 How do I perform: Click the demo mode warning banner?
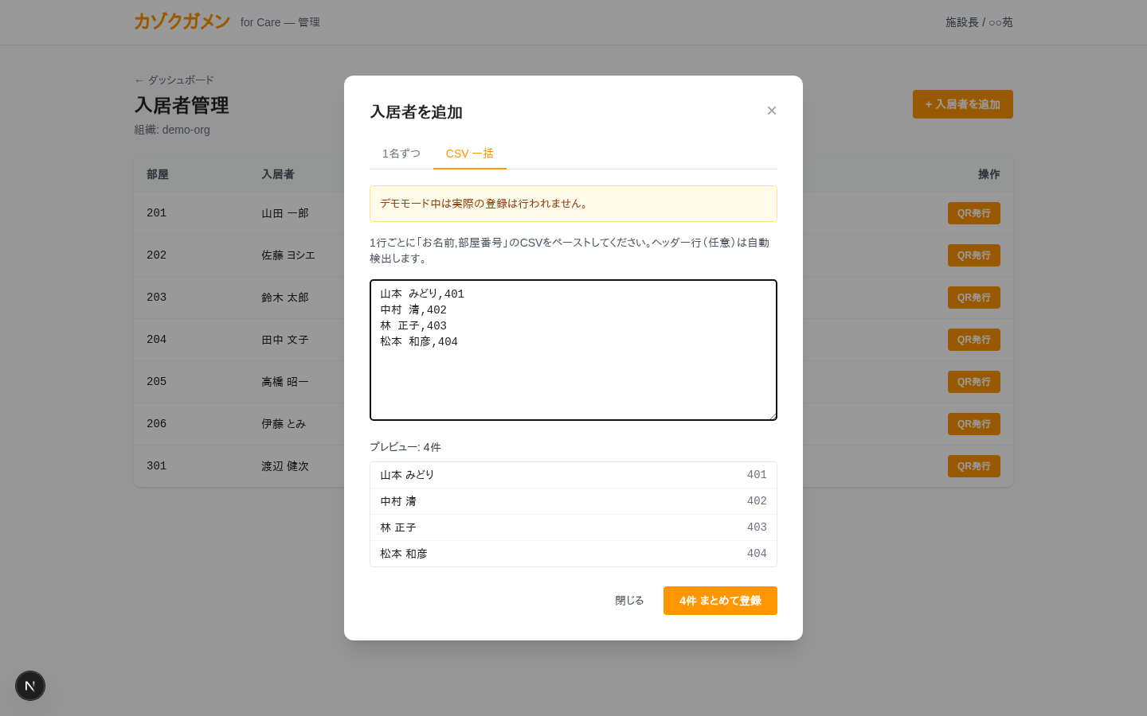point(573,204)
